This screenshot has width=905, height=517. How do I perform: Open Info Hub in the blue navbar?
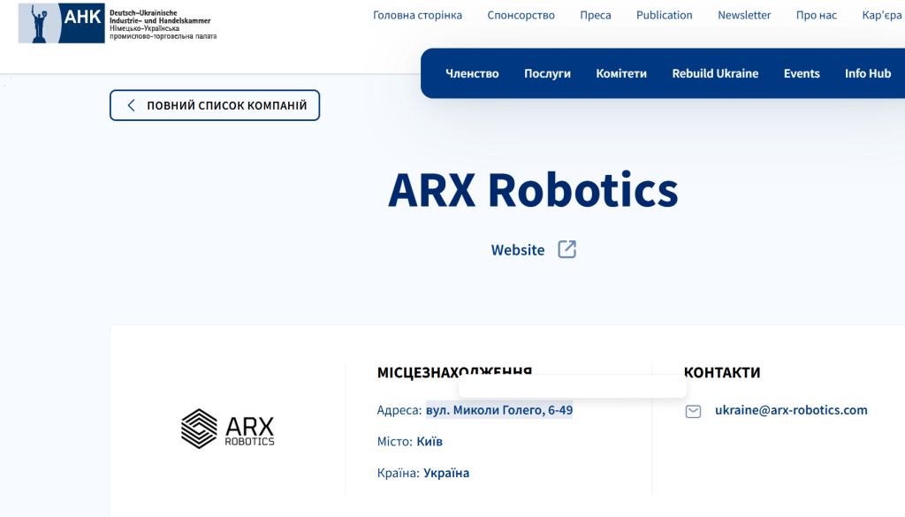coord(868,73)
